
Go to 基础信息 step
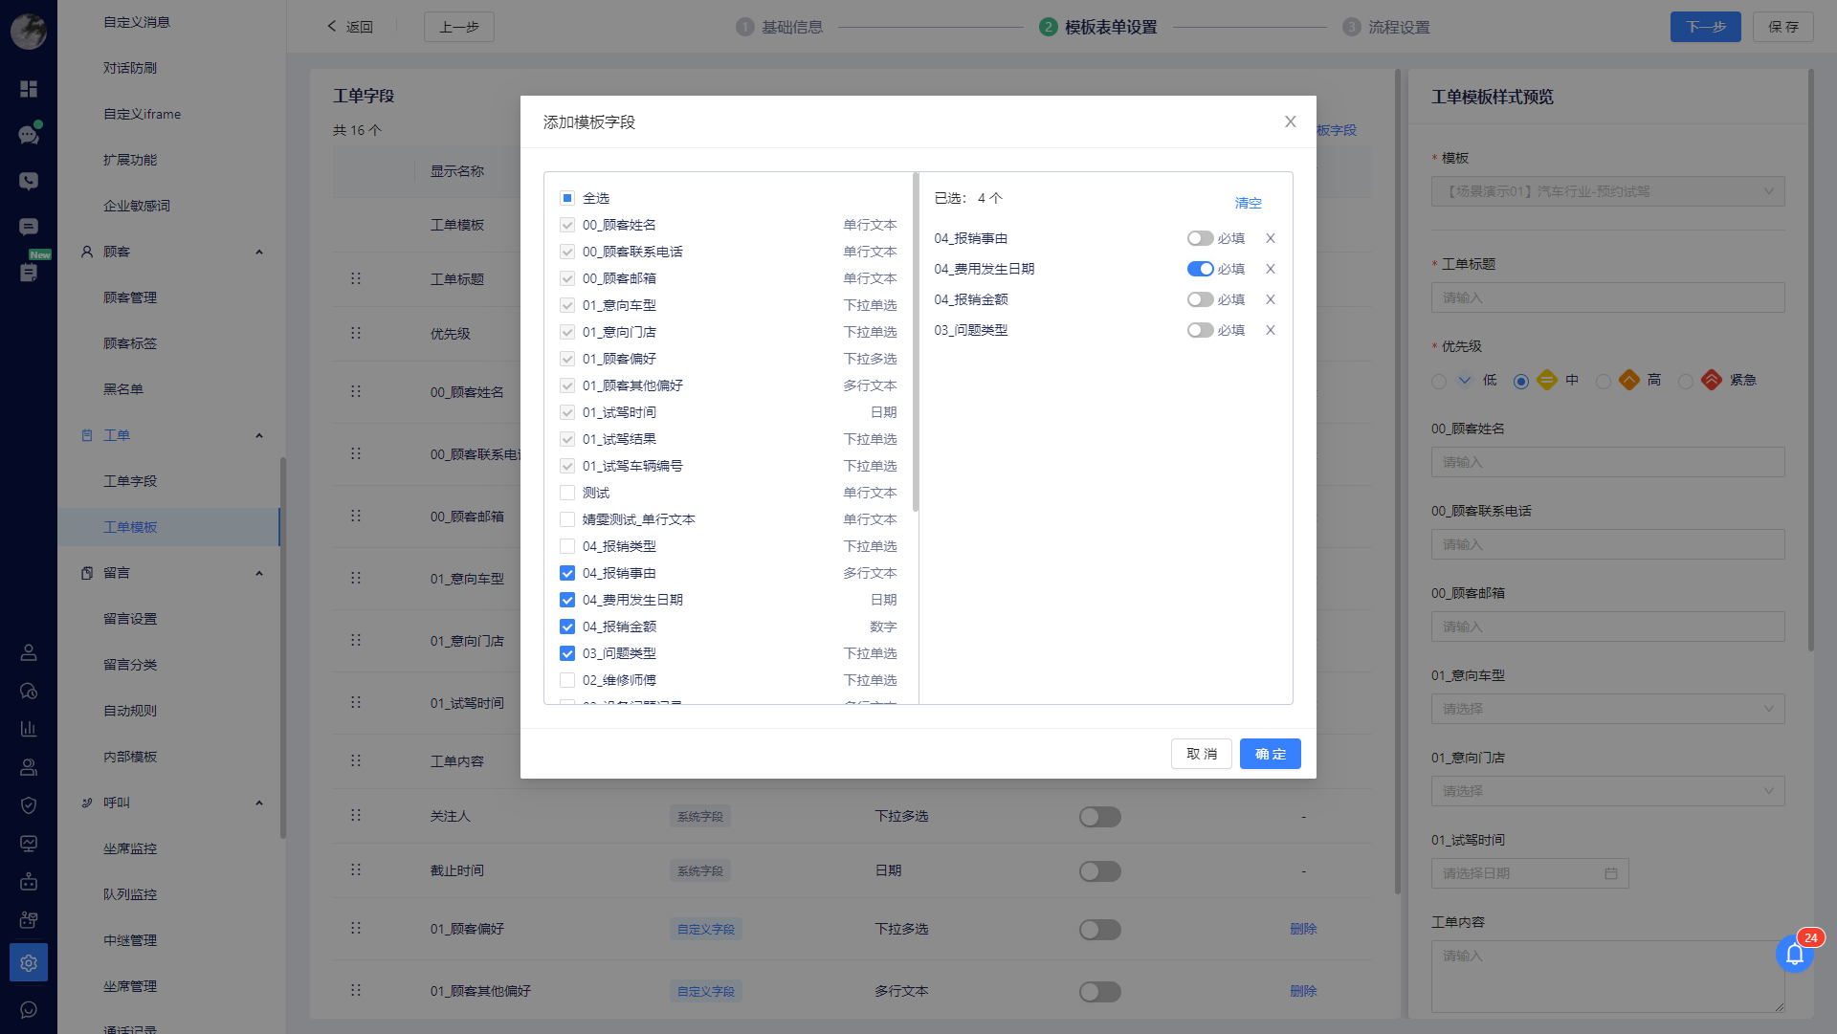tap(780, 27)
